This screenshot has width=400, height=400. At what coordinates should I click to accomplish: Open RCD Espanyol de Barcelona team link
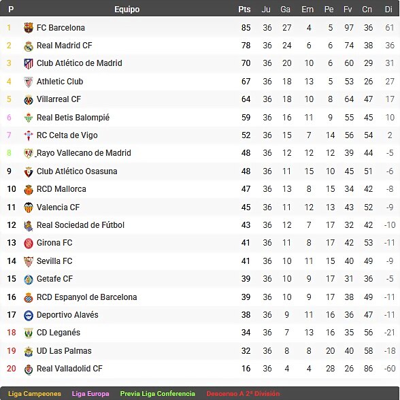coord(87,297)
